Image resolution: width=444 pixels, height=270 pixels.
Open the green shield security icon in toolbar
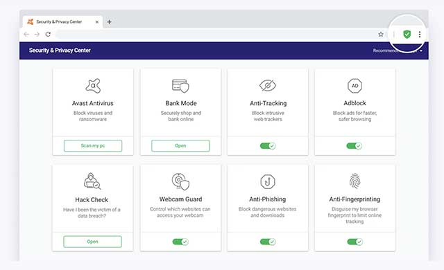[407, 35]
